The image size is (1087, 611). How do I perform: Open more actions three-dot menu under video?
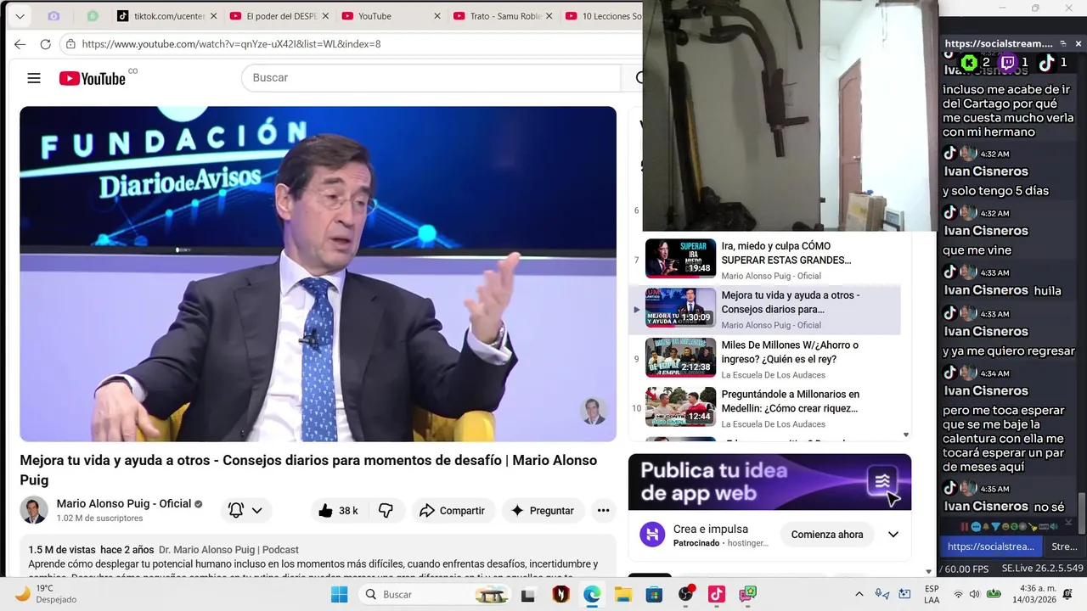coord(603,511)
